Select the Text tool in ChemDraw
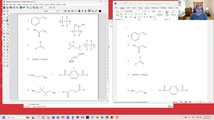Viewport: 214px width, 120px height. (7, 21)
